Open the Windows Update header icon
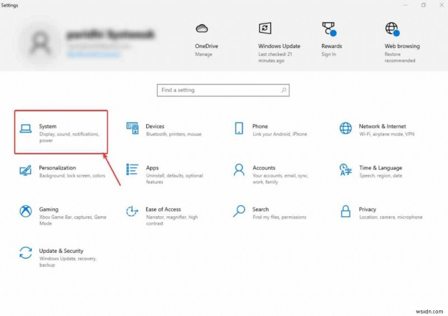Image resolution: width=448 pixels, height=316 pixels. [265, 28]
